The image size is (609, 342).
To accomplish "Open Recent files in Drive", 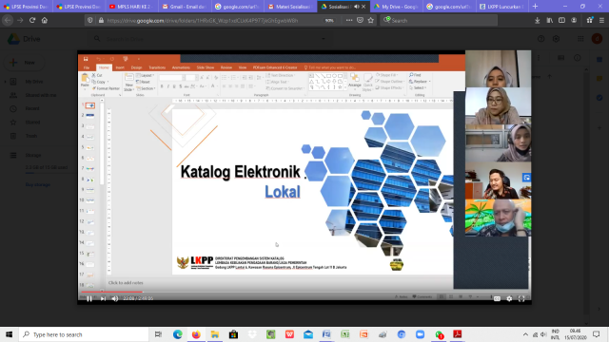I will (x=32, y=108).
